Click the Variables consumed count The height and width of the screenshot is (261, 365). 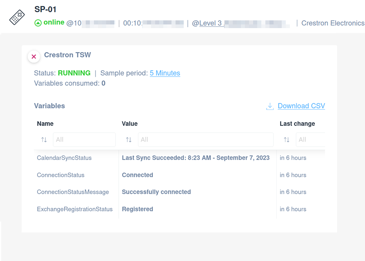coord(103,83)
